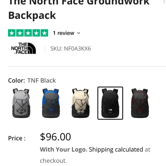Click the third green rating star

click(x=28, y=33)
